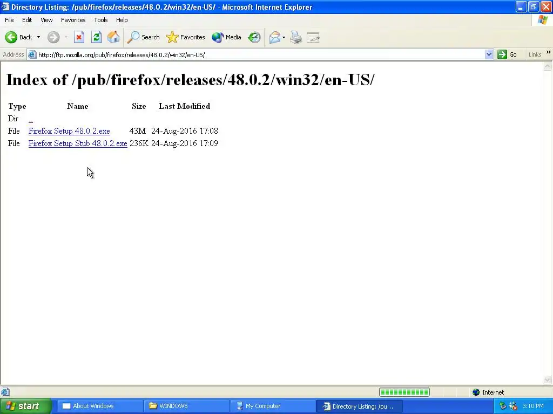Click the 'Size' column header
Screen dimensions: 553x414
click(x=139, y=106)
